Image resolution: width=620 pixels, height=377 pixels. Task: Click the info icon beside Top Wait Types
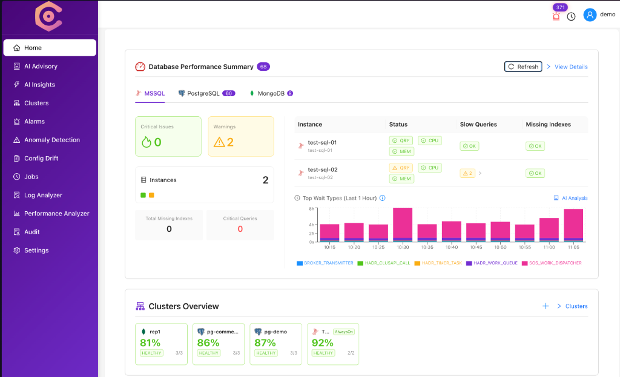coord(382,198)
